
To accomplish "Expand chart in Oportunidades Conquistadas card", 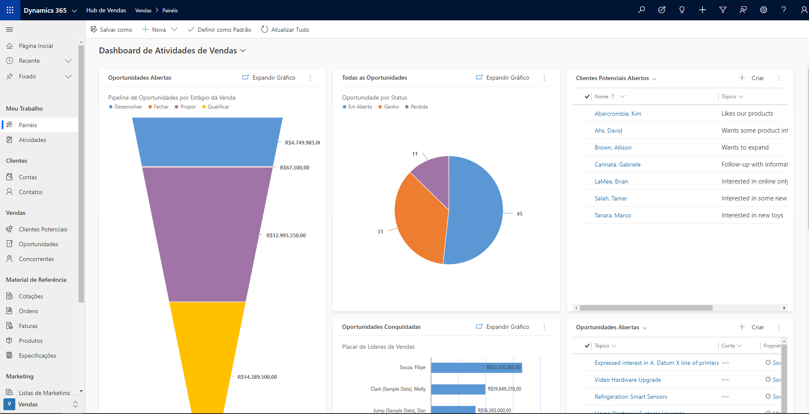I will 503,327.
